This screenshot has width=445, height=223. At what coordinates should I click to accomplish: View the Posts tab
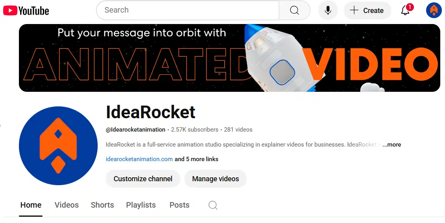(179, 205)
